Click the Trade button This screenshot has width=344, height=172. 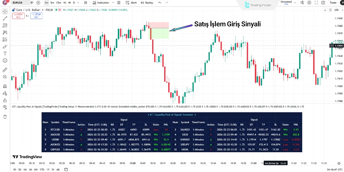pos(333,3)
